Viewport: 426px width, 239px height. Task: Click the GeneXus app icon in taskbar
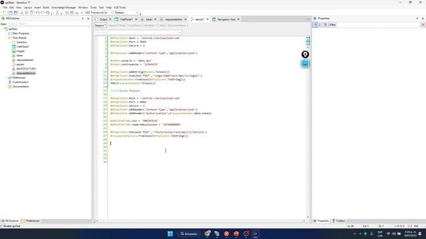[x=256, y=234]
